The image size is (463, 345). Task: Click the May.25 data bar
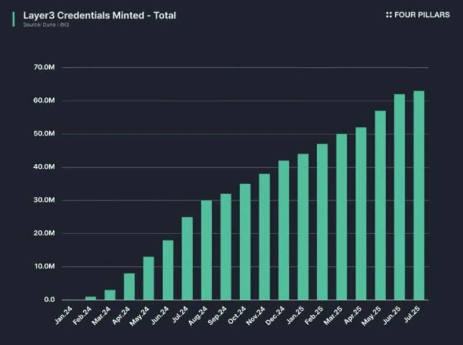click(380, 205)
